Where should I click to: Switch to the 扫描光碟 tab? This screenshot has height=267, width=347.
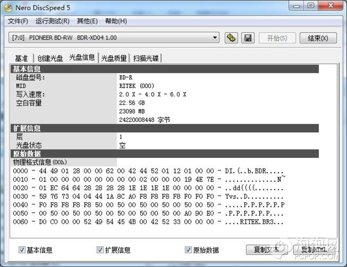click(x=146, y=58)
